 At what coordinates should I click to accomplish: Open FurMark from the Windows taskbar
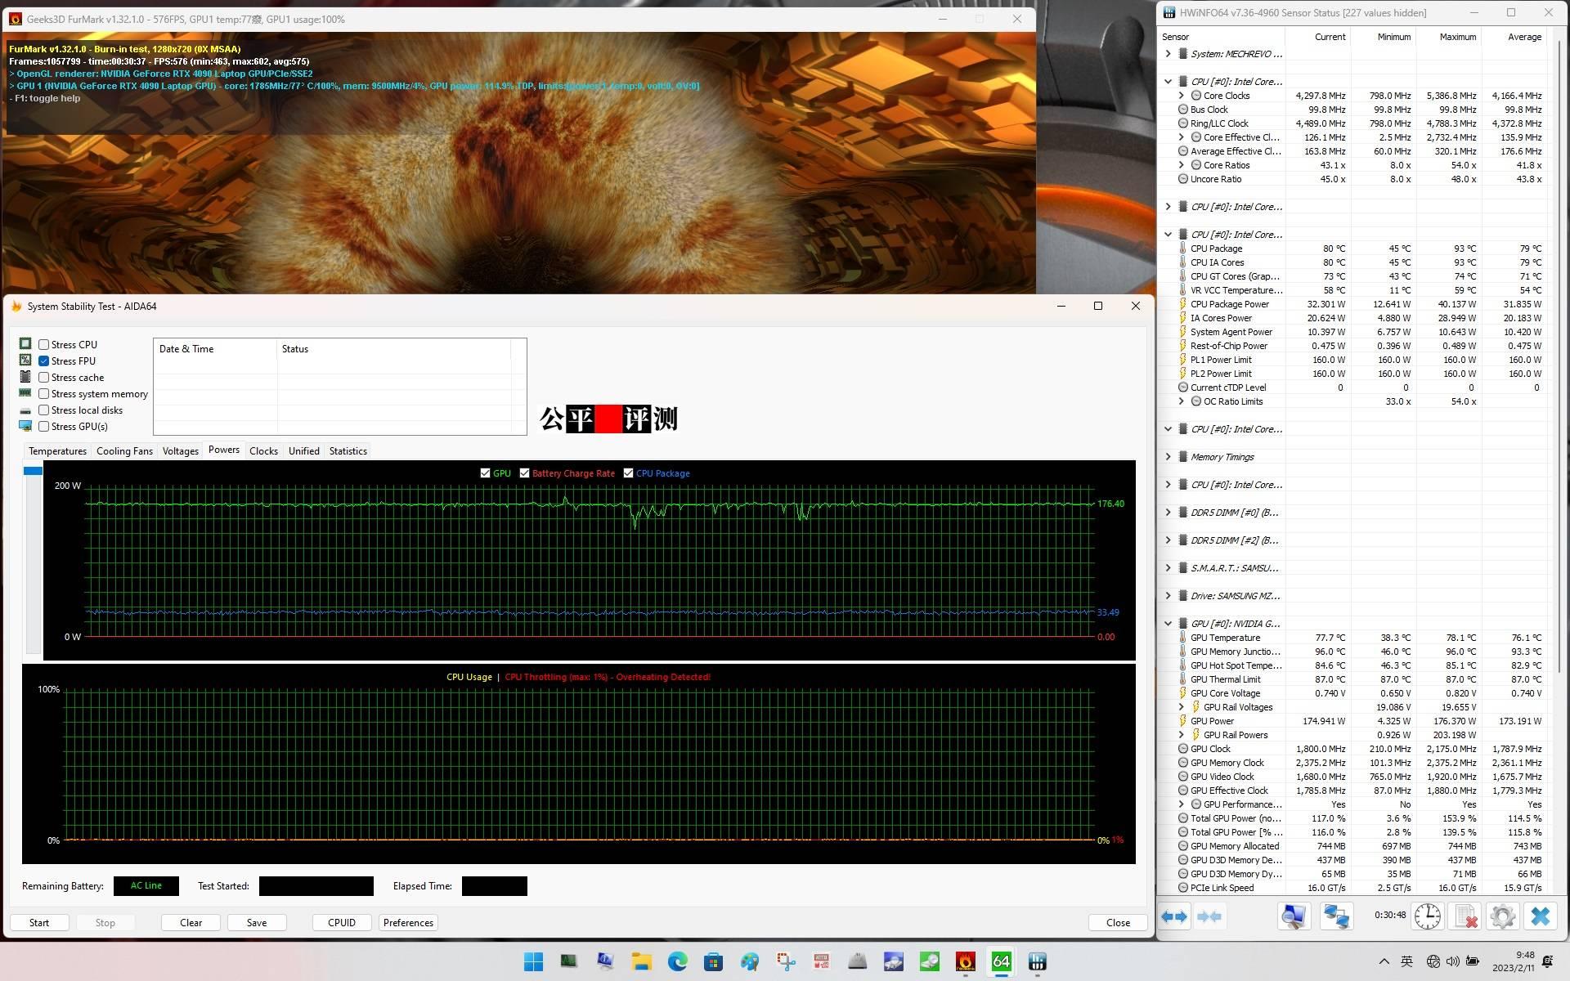coord(965,961)
